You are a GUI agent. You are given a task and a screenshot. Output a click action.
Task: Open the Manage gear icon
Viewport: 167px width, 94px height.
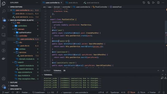tap(4, 86)
